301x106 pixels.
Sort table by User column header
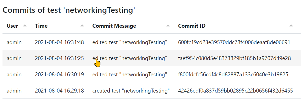click(x=12, y=26)
